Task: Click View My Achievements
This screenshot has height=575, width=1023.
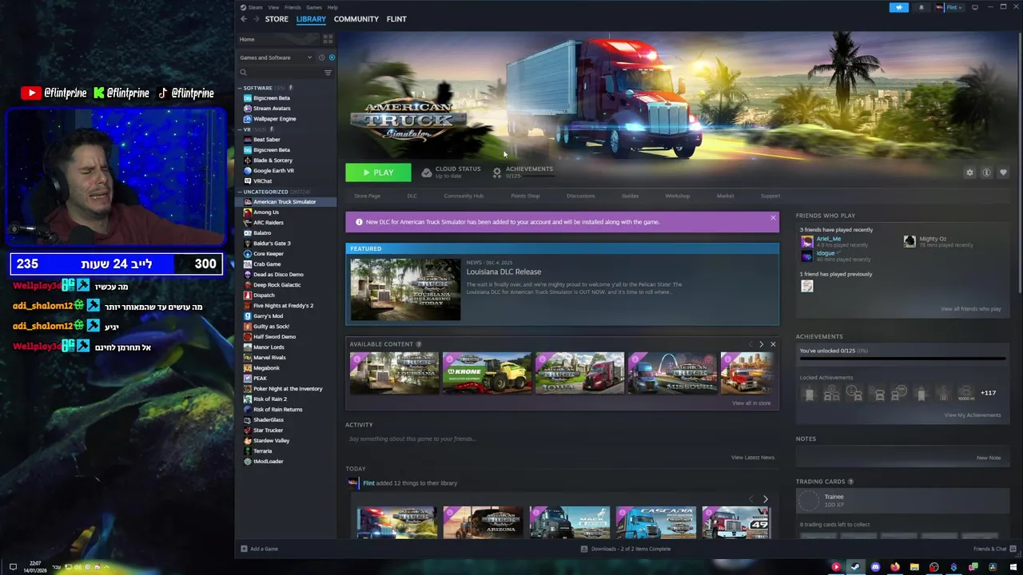Action: [973, 415]
